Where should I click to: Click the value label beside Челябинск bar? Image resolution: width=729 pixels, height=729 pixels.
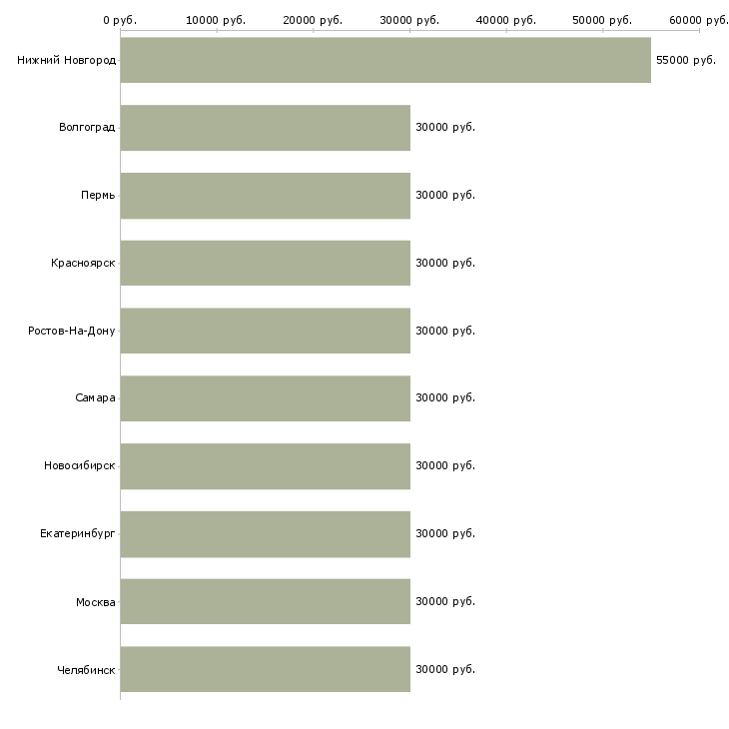444,670
